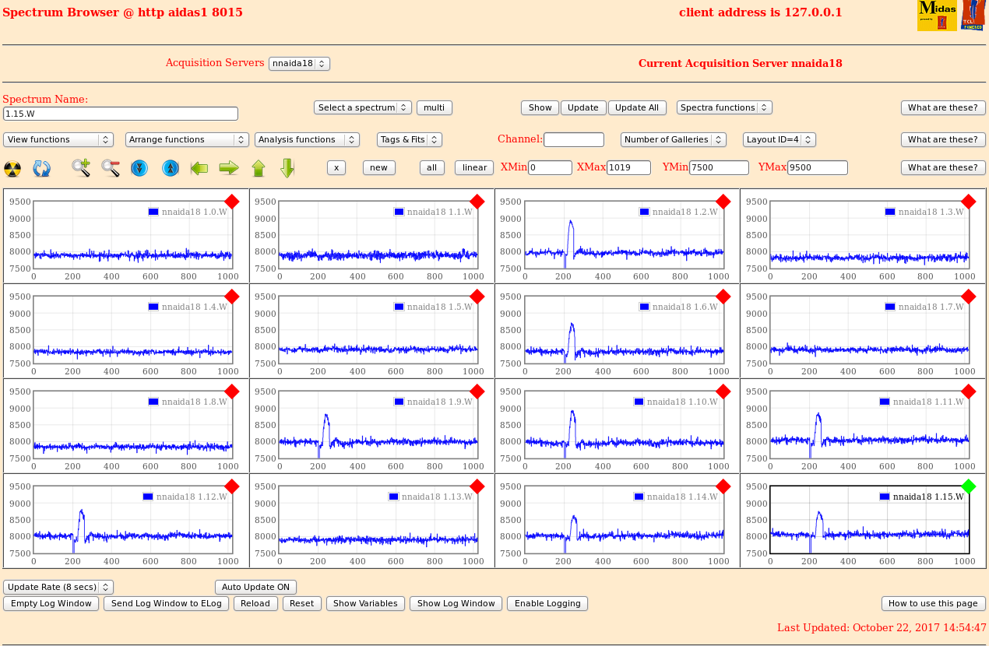Open the View functions menu
989x646 pixels.
(58, 139)
